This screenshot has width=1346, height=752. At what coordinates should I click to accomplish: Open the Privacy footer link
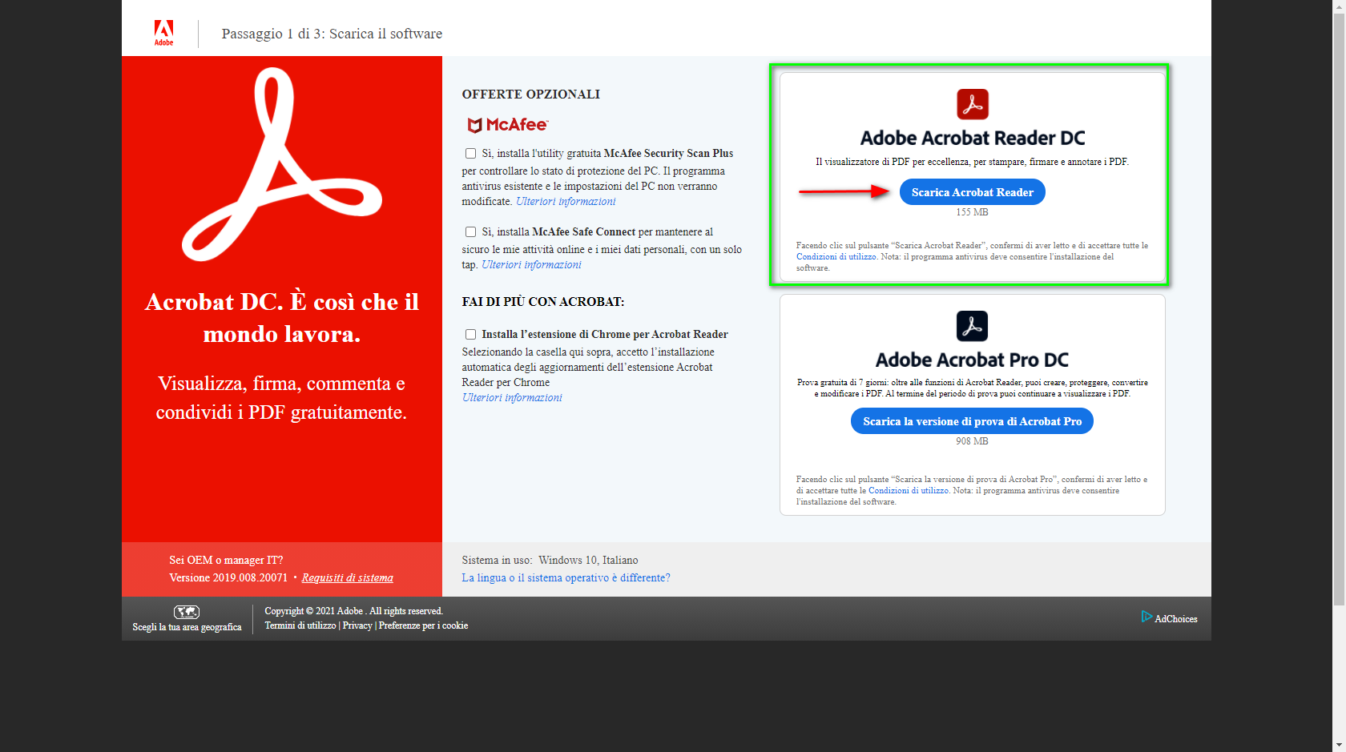coord(357,625)
